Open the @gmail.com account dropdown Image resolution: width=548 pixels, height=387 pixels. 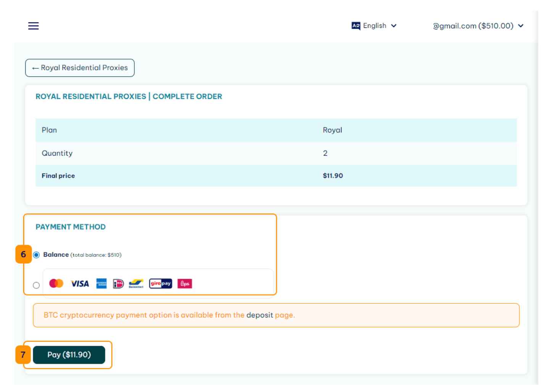point(478,26)
